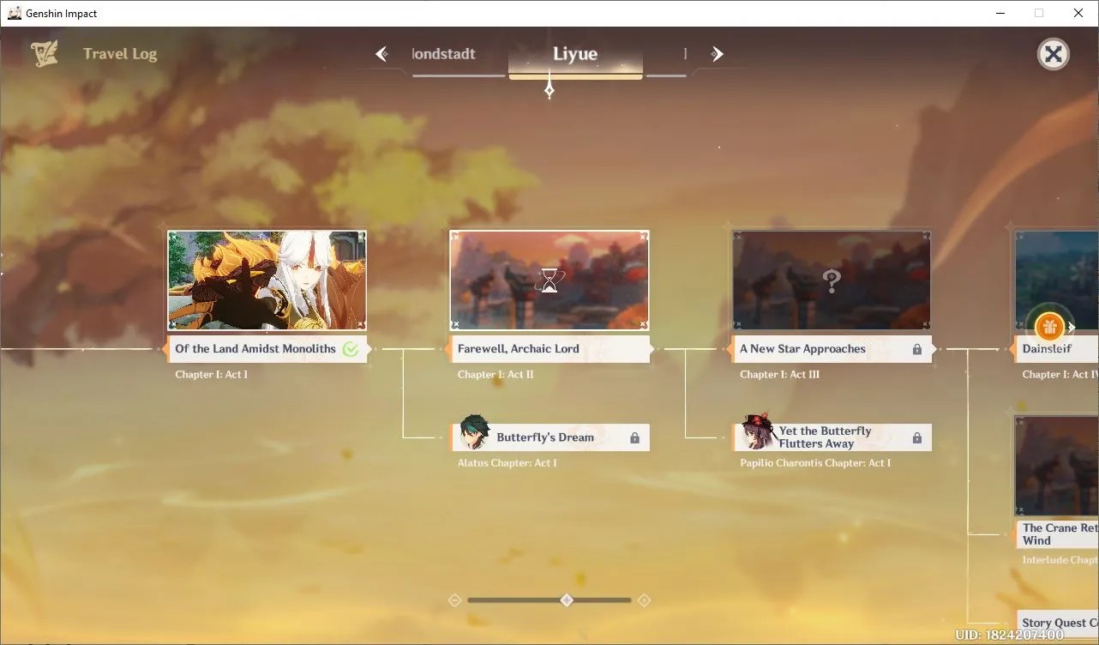Click the lock icon on Yet the Butterfly Flutters Away
Viewport: 1099px width, 645px height.
click(x=917, y=437)
